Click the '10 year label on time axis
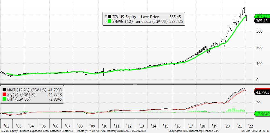Image resolution: width=270 pixels, height=133 pixels. pos(104,125)
